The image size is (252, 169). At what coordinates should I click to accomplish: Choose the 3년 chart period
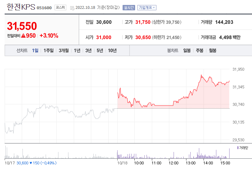[x=88, y=50]
